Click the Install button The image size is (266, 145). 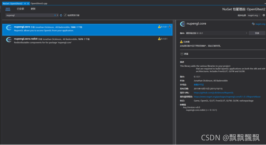[x=257, y=33]
